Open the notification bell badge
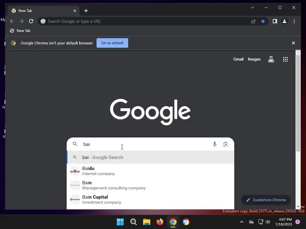Screen dimensions: 306x229 click(298, 222)
